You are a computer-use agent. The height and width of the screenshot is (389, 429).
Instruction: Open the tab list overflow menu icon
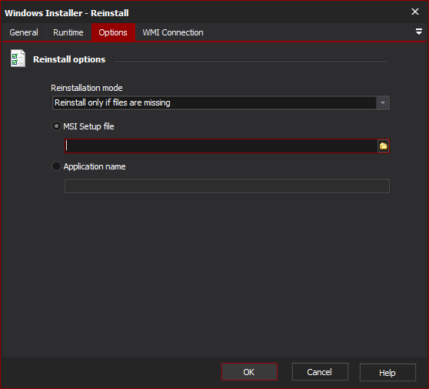click(418, 32)
